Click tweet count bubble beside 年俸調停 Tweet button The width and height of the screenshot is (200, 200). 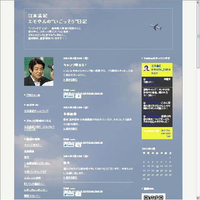[78, 145]
